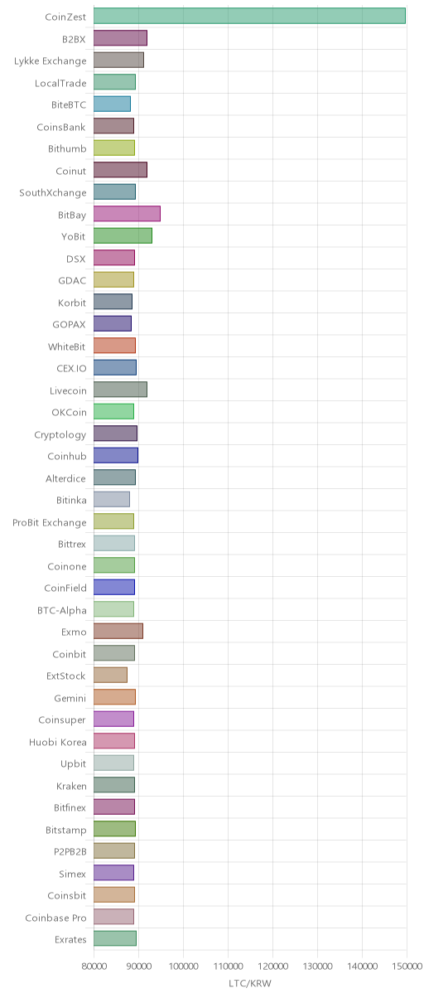This screenshot has height=998, width=424.
Task: Select the Livecoin gray bar
Action: (x=120, y=390)
